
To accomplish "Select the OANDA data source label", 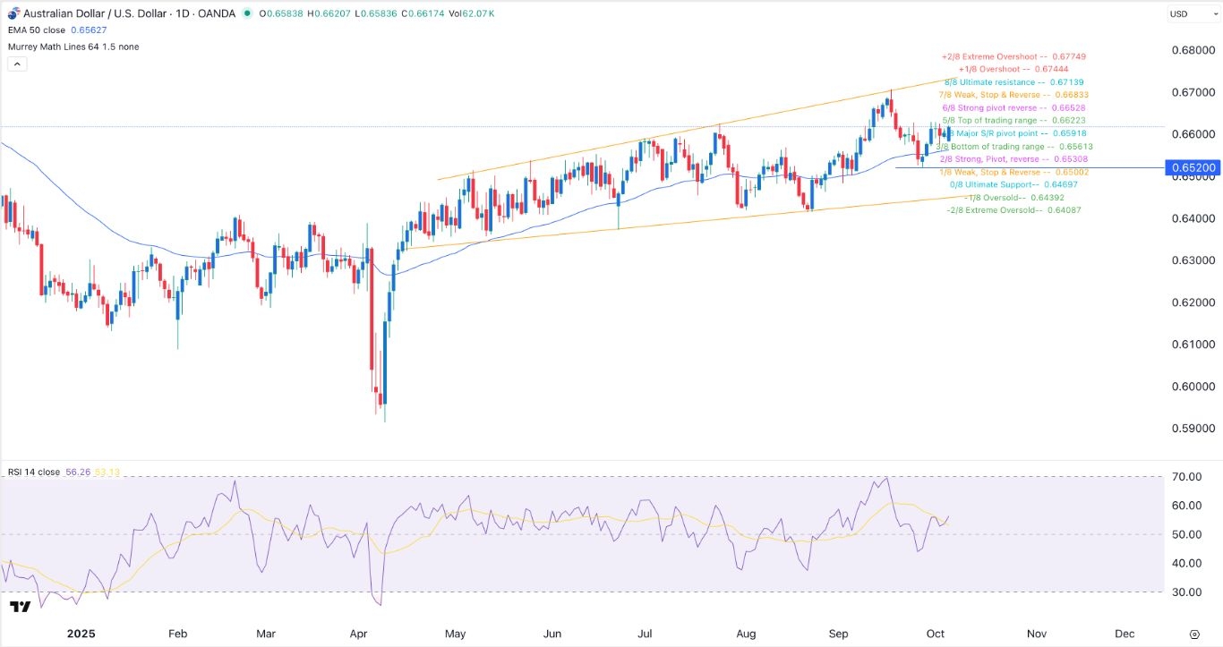I will pos(215,13).
